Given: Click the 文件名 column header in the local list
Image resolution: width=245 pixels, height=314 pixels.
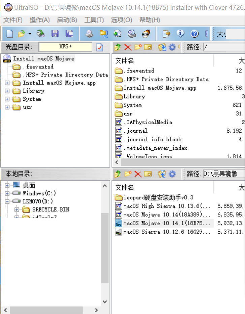Looking at the screenshot, I should pos(124,187).
